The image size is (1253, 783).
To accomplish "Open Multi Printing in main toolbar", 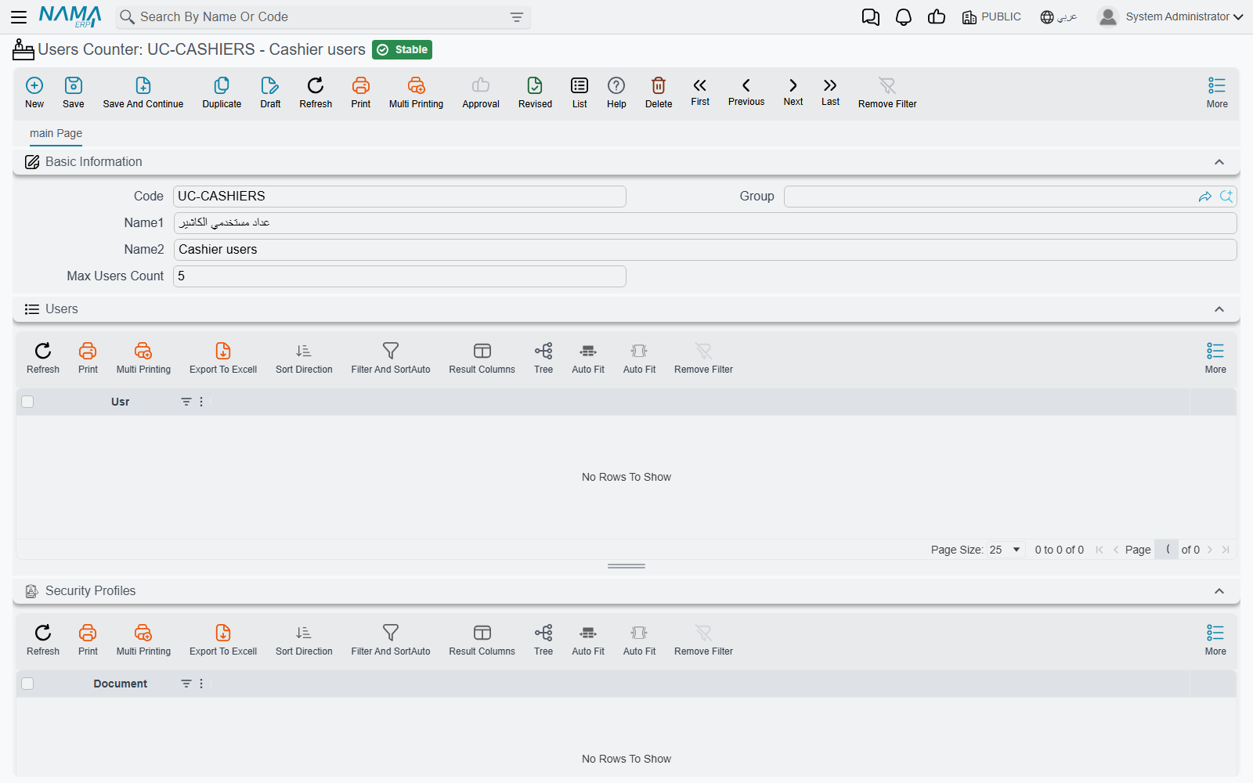I will [x=416, y=92].
